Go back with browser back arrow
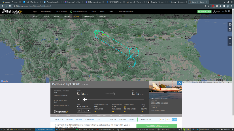 [3, 6]
